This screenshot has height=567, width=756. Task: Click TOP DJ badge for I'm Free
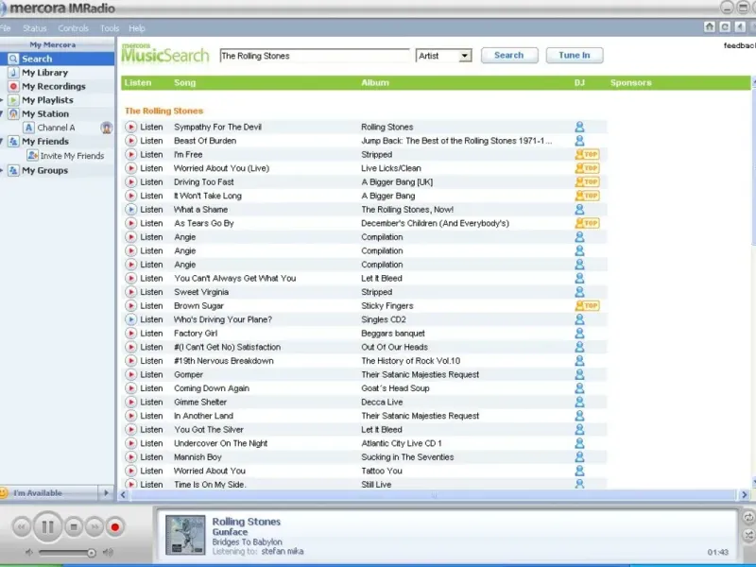[587, 154]
